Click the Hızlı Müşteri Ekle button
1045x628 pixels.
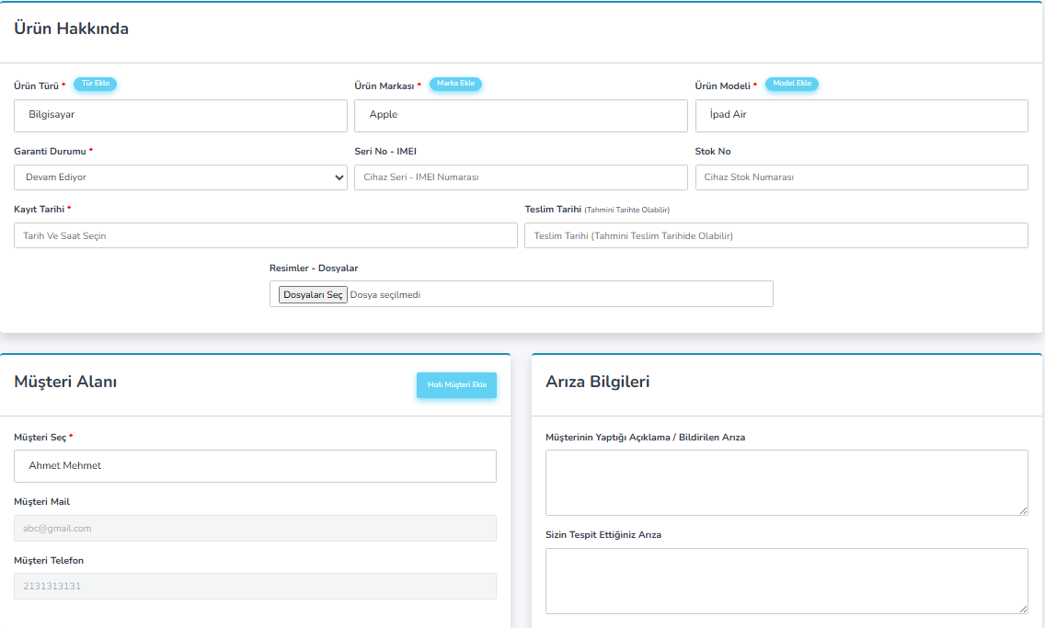click(x=456, y=385)
